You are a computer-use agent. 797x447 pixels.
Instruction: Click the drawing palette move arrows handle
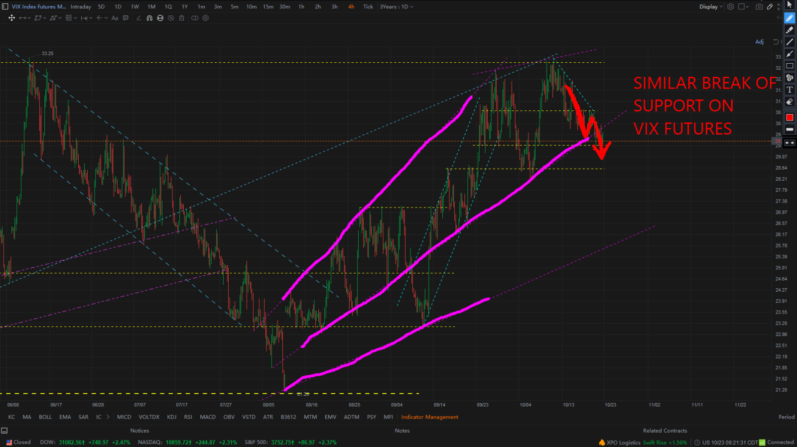[790, 143]
